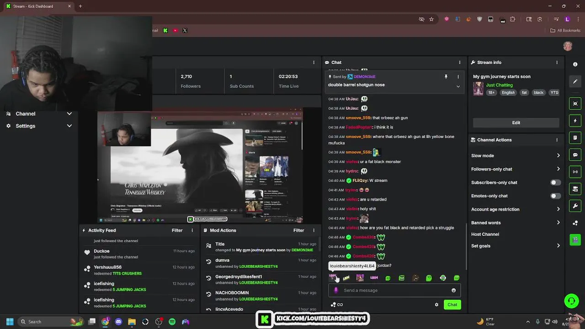Image resolution: width=585 pixels, height=329 pixels.
Task: Open the X bookmark in bookmarks bar
Action: (185, 31)
